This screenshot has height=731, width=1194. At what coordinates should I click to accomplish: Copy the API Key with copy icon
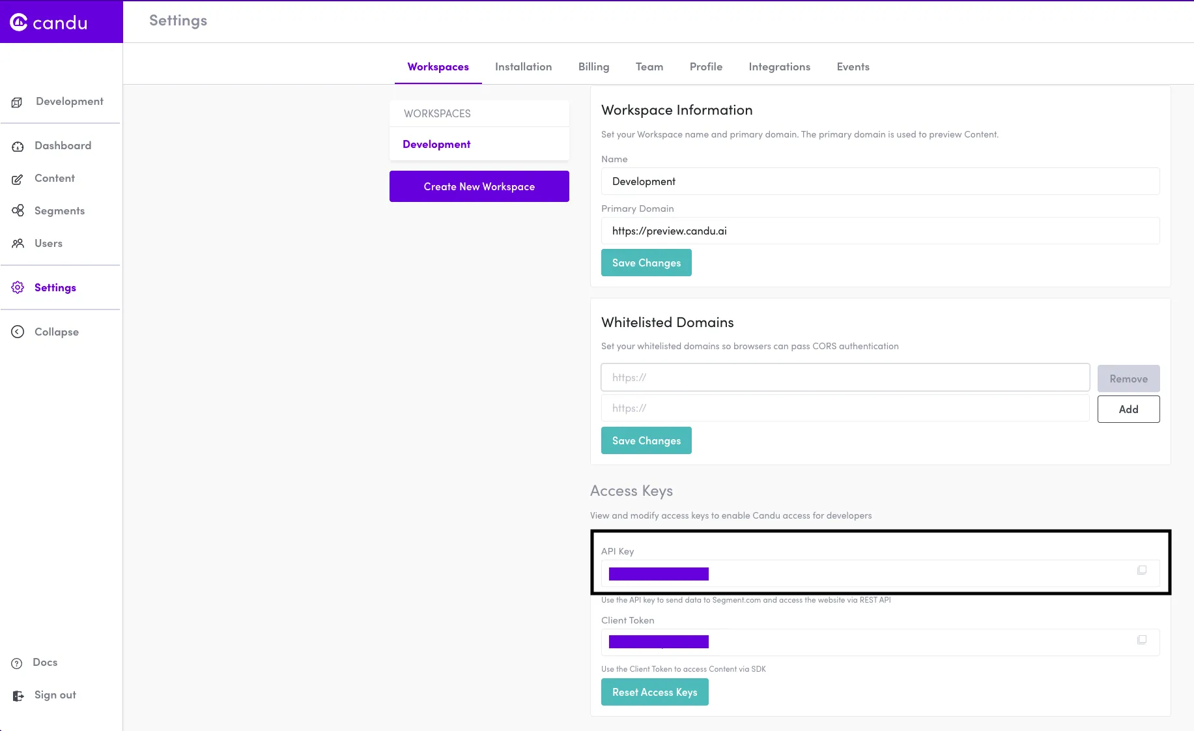1142,570
